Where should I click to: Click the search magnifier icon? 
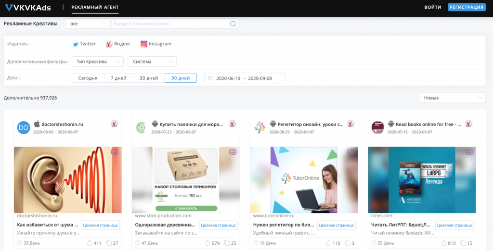click(x=233, y=24)
